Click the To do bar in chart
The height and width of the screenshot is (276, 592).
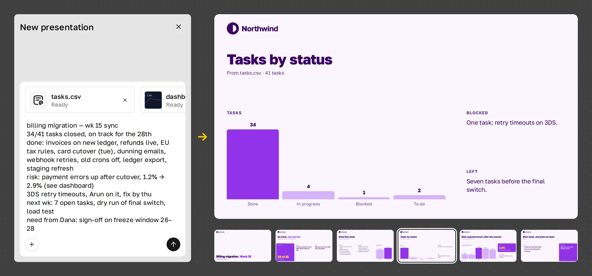419,197
